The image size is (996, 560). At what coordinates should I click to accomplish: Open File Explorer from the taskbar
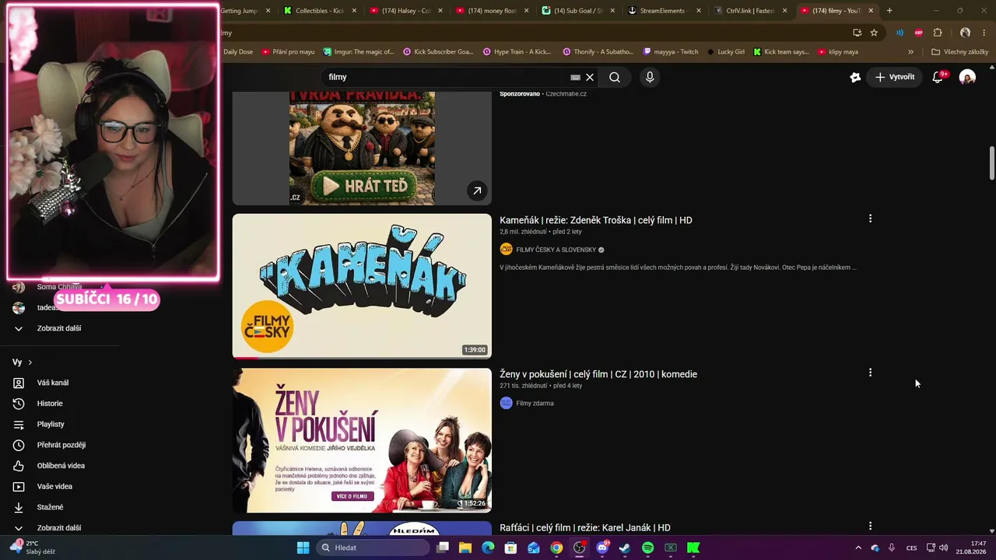point(465,548)
